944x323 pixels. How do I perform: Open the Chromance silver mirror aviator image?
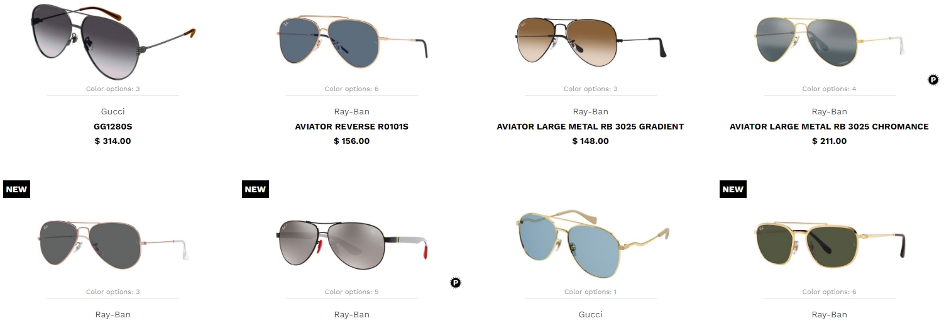[830, 40]
